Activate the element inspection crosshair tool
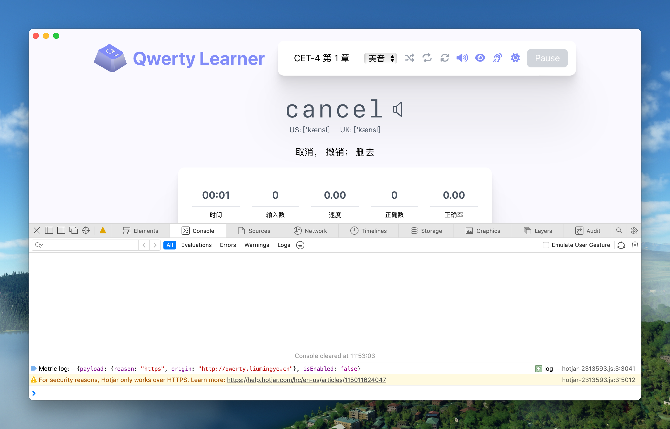 tap(86, 230)
